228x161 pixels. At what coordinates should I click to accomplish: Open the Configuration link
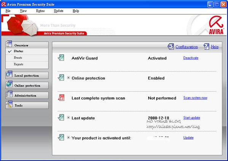point(187,47)
